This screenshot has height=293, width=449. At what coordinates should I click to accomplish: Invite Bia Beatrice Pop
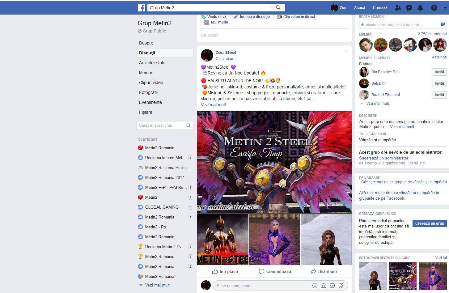tap(439, 72)
